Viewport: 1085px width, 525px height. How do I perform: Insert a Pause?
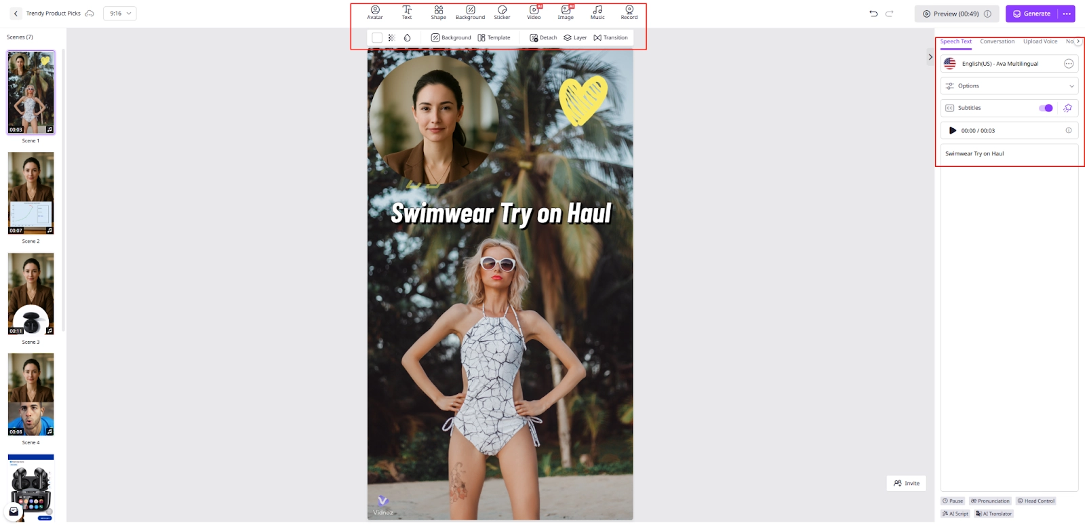(x=953, y=501)
